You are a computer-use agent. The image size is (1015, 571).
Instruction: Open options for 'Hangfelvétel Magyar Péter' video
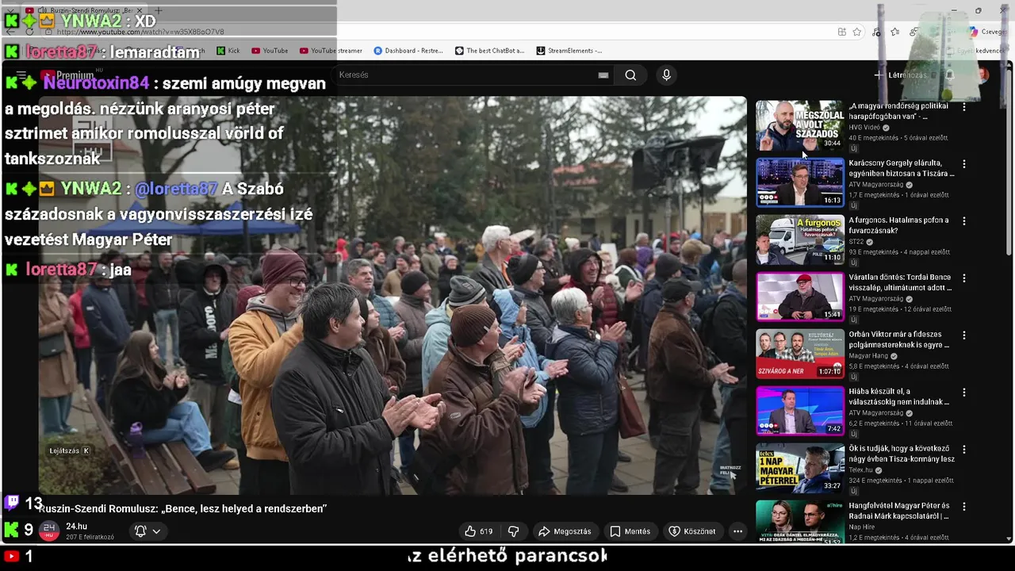964,507
